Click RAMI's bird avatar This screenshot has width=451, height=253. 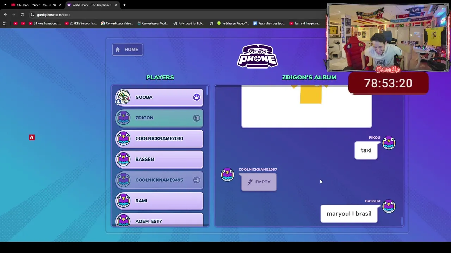click(123, 201)
